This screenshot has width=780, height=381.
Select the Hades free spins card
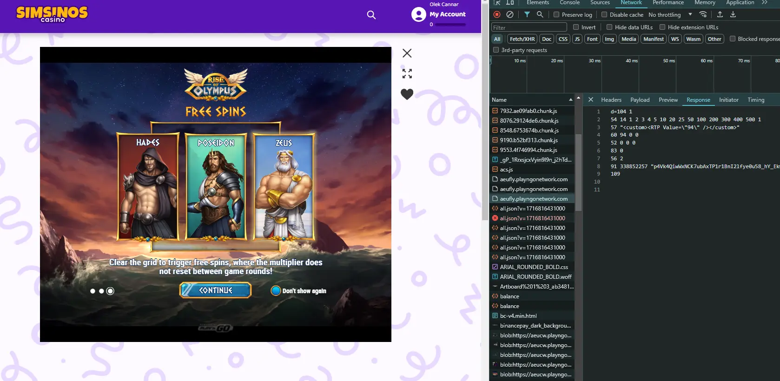click(148, 187)
